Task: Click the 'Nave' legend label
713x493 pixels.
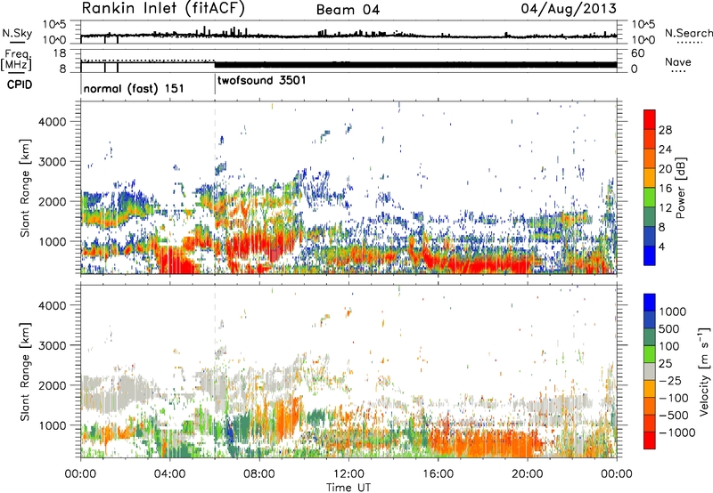Action: (x=678, y=62)
